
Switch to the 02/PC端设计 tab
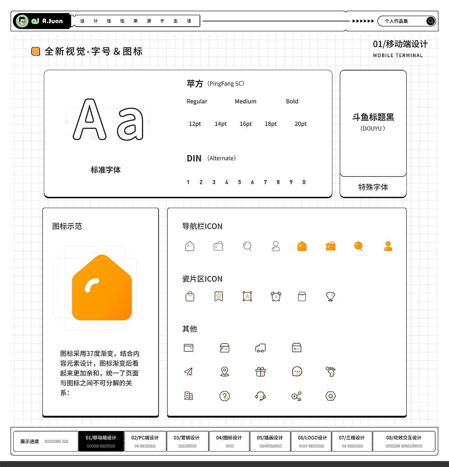(145, 441)
